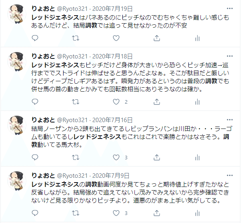The image size is (244, 223).
Task: Like the July 16 tweet
Action: coord(116,157)
